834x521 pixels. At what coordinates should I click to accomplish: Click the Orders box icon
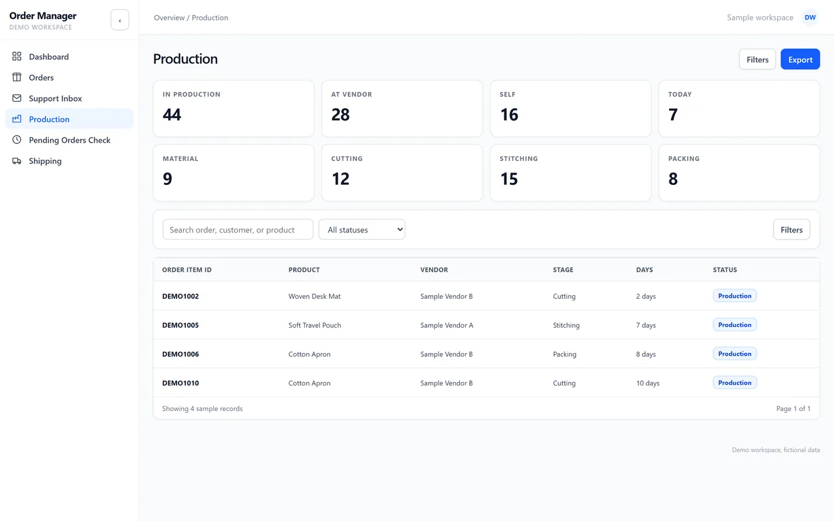(17, 77)
